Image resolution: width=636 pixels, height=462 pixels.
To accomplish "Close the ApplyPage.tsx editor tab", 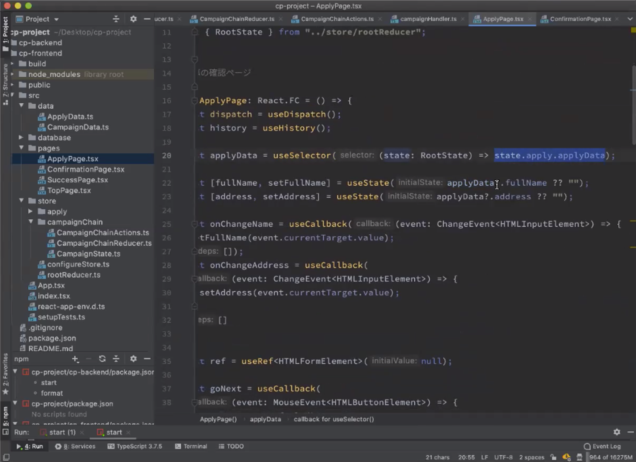I will coord(530,19).
